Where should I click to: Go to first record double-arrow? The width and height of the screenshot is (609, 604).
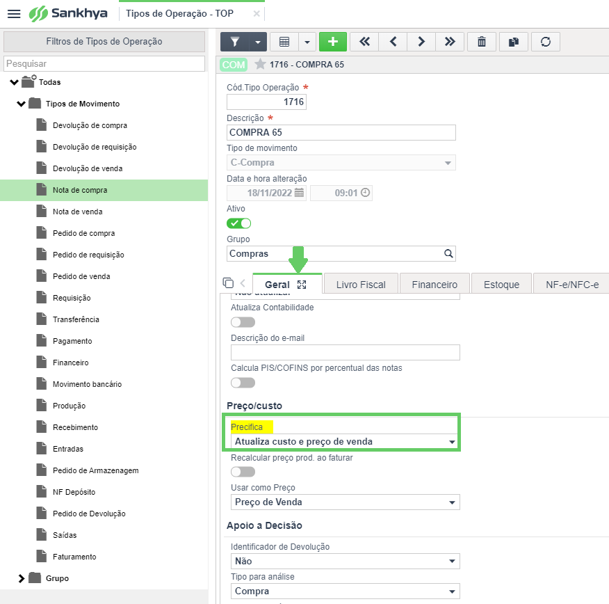pyautogui.click(x=364, y=42)
